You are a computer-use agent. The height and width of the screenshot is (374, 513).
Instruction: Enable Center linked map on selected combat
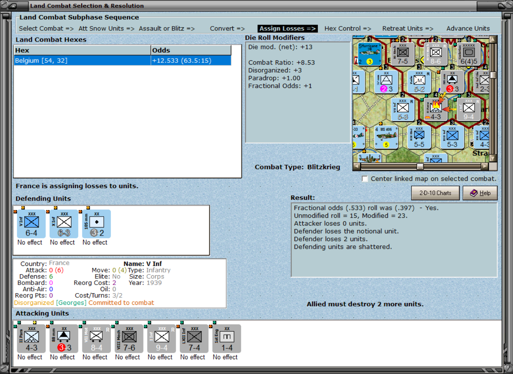pos(365,179)
